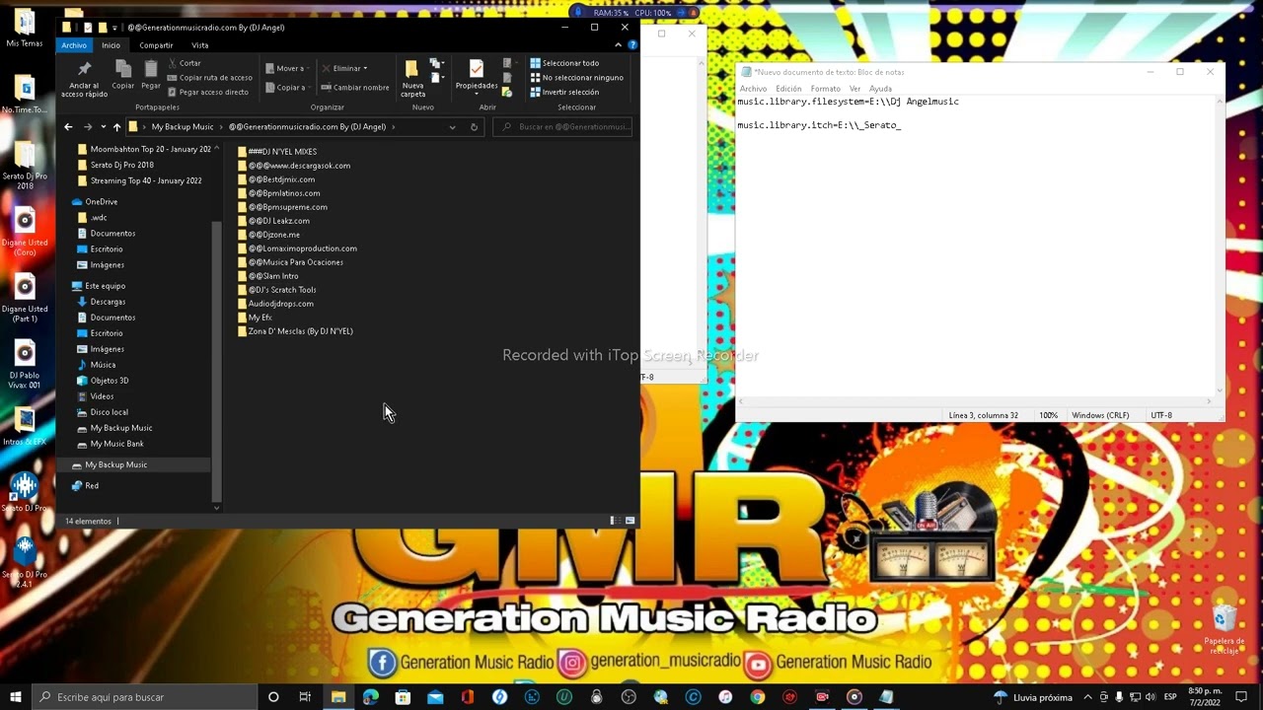Expand address bar history dropdown

tap(452, 126)
